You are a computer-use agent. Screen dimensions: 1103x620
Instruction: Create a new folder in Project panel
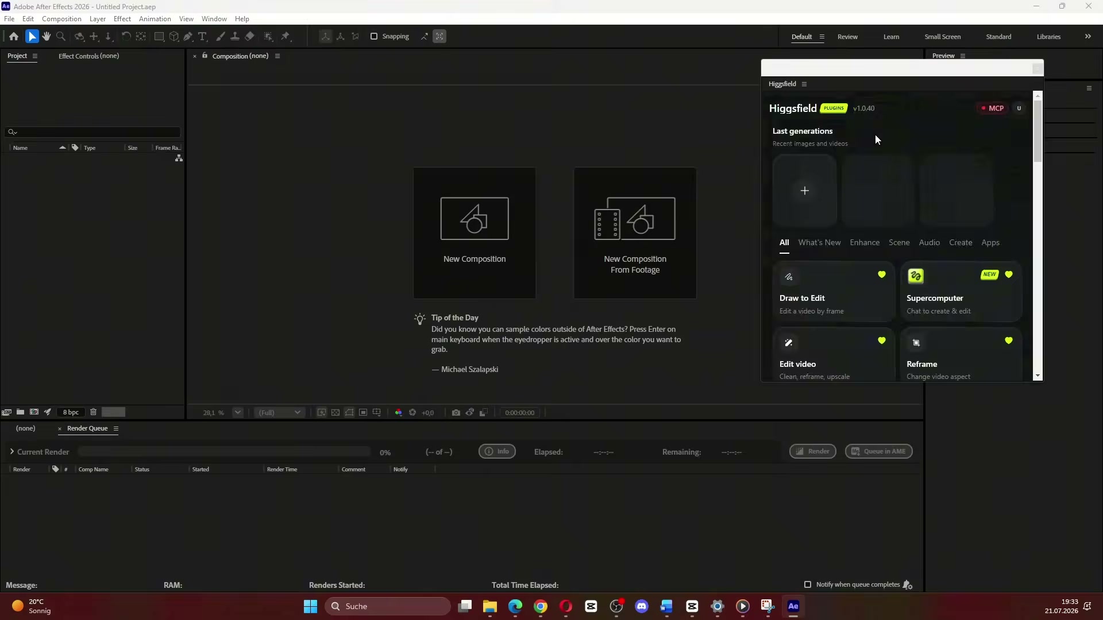(x=20, y=412)
